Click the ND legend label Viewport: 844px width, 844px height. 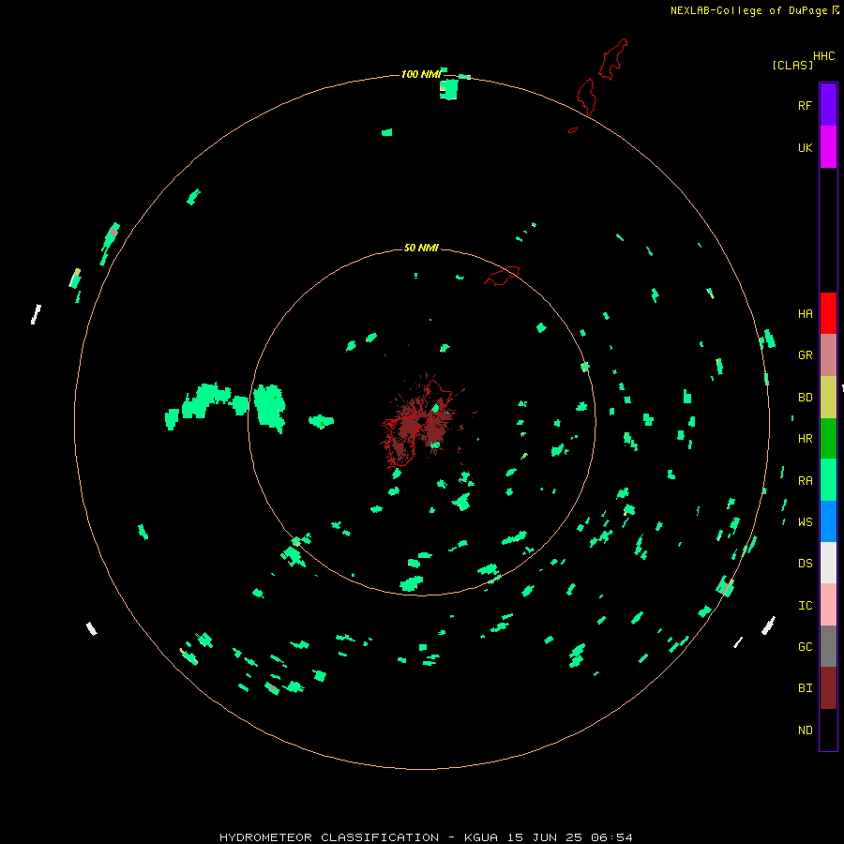coord(805,731)
